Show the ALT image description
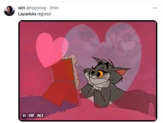Viewport: 163px width, 123px height. (x=40, y=115)
